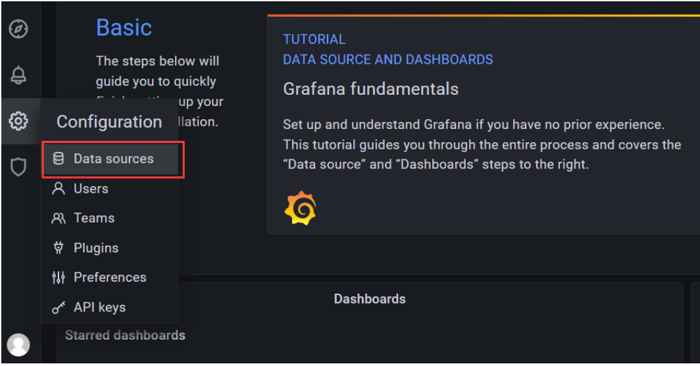The image size is (700, 366).
Task: Select Data sources in Configuration menu
Action: point(111,159)
